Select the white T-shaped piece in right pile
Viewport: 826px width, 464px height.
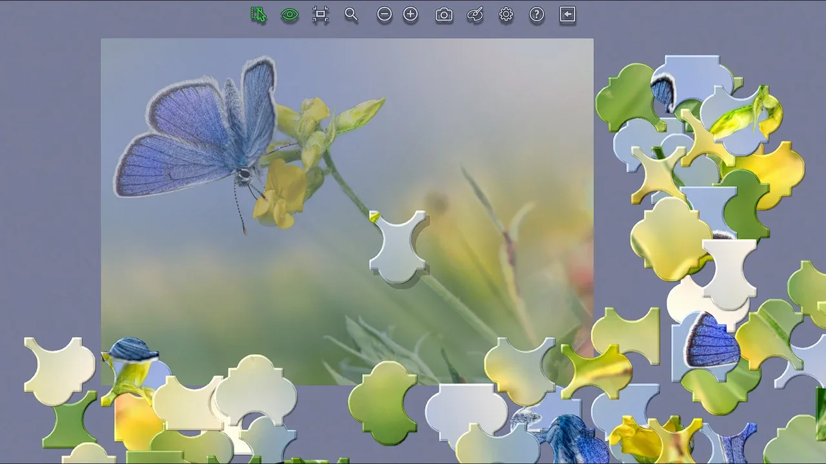tap(729, 274)
